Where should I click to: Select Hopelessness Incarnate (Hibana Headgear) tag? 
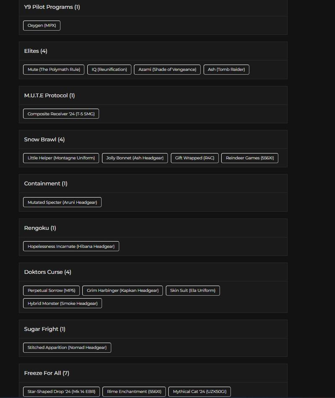pyautogui.click(x=71, y=247)
